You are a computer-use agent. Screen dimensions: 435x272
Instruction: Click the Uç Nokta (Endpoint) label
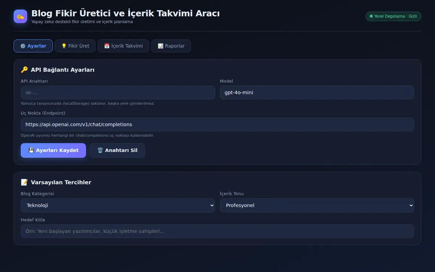(x=43, y=113)
